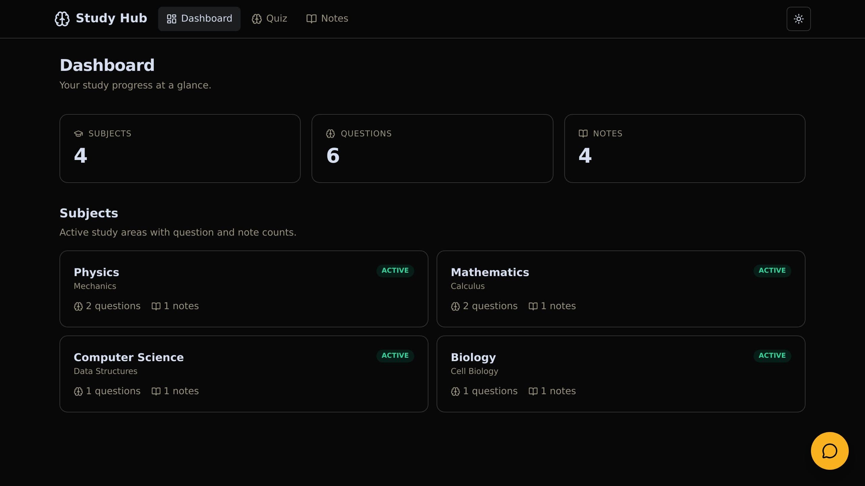Click the book icon next to Mathematics notes
Viewport: 865px width, 486px height.
click(x=533, y=306)
